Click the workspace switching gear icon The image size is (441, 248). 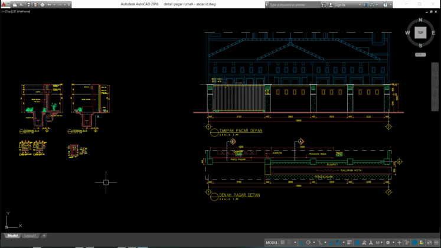[x=388, y=242]
